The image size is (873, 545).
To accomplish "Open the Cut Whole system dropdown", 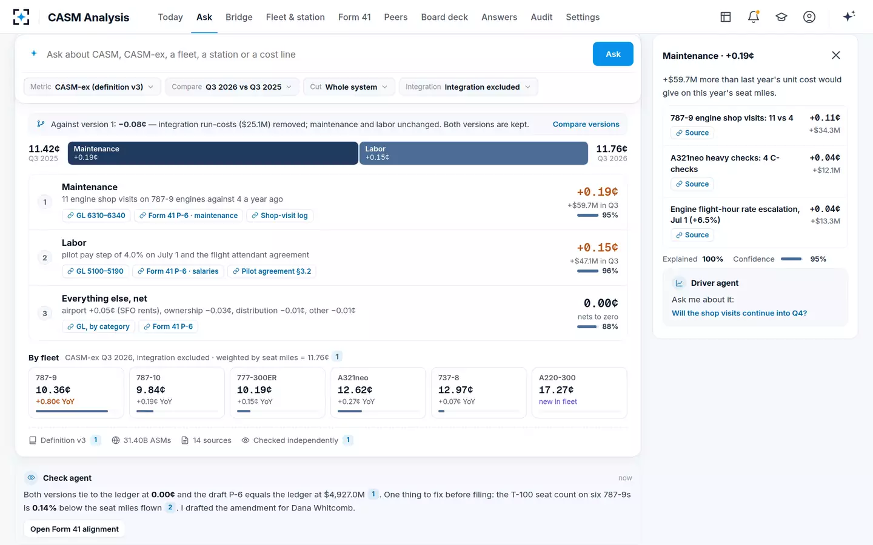I will (349, 87).
